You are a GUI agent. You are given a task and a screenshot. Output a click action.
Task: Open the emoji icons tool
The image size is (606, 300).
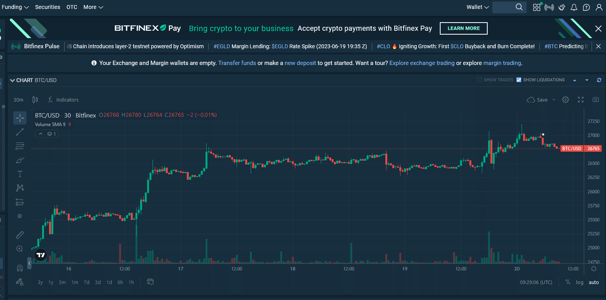[20, 216]
